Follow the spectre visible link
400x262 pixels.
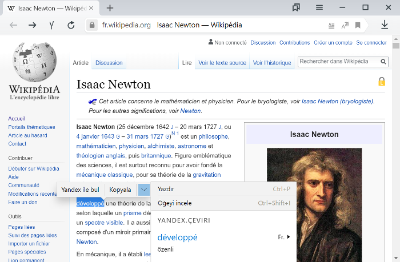pos(104,223)
